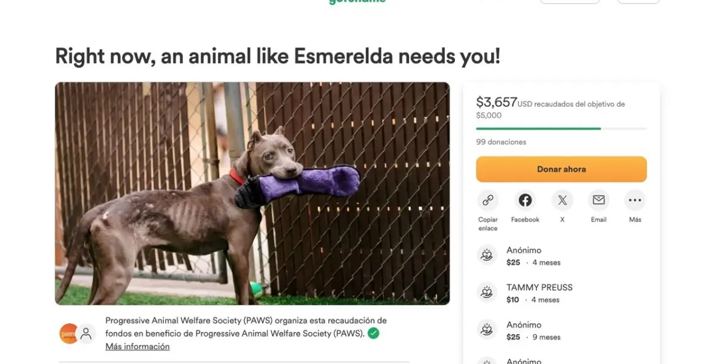Click first Anónimo $25 donation icon
Image resolution: width=728 pixels, height=364 pixels.
coord(487,256)
